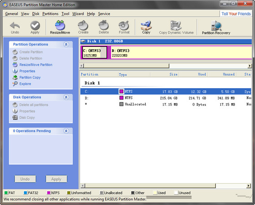Open the Explore option in Partition Operations
This screenshot has width=255, height=205.
25,84
